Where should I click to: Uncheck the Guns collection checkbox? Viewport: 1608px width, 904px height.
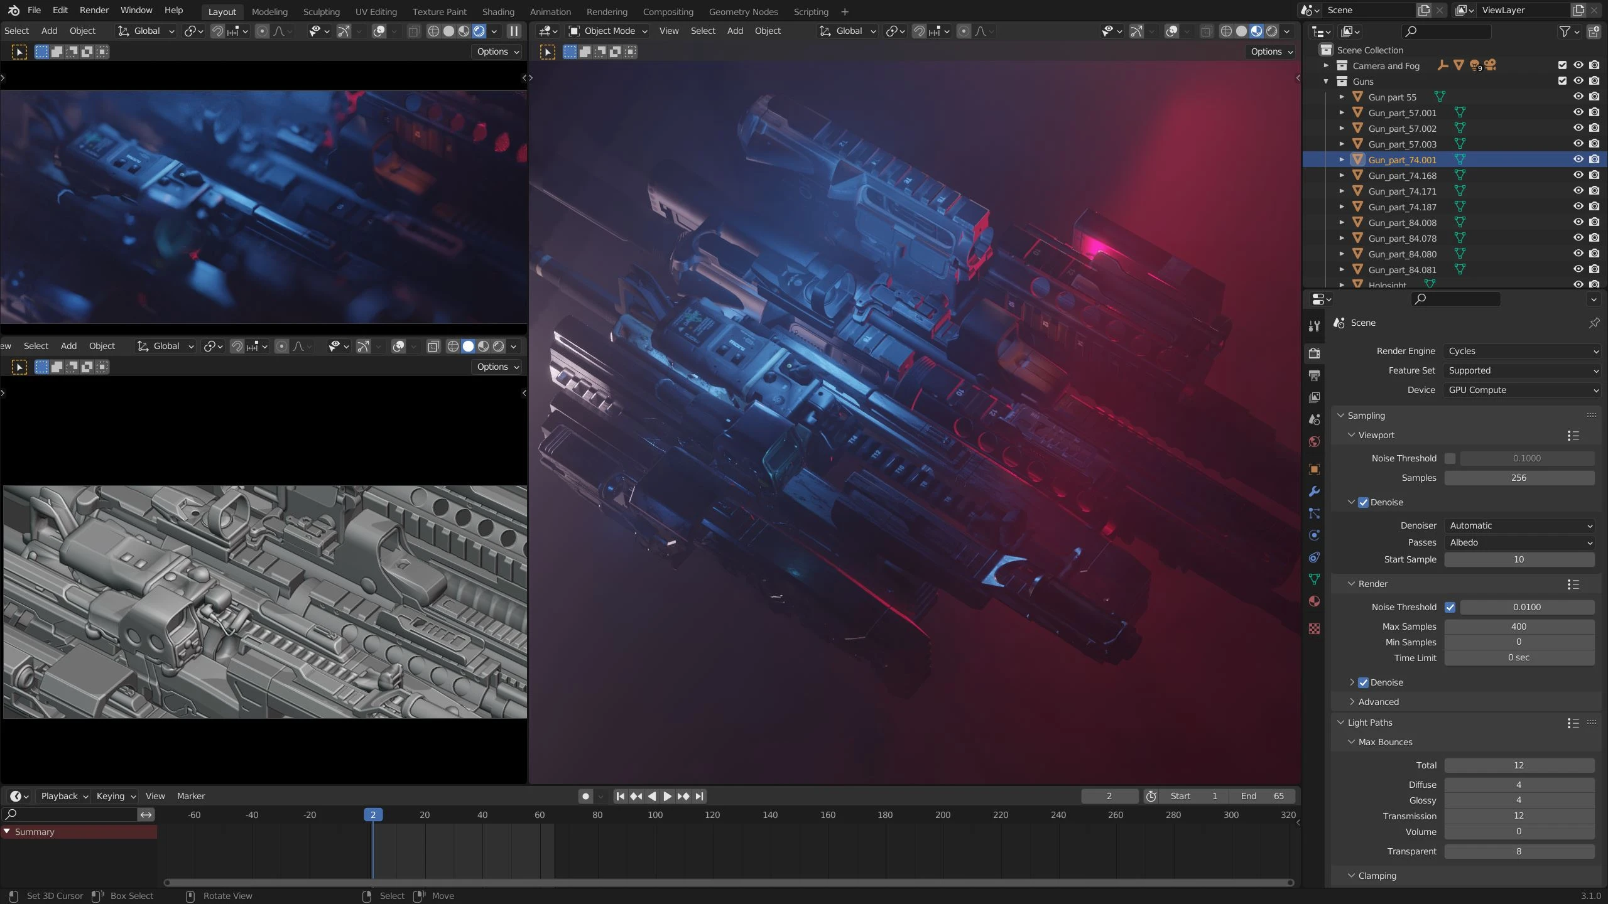click(1562, 81)
